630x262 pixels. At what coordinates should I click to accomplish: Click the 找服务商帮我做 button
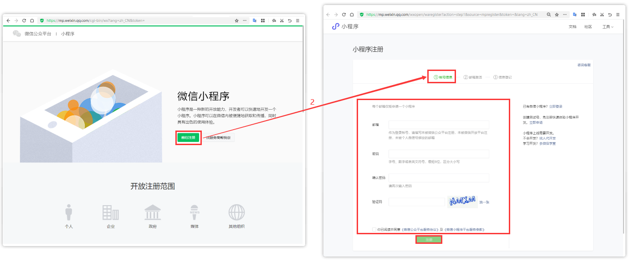pyautogui.click(x=218, y=137)
